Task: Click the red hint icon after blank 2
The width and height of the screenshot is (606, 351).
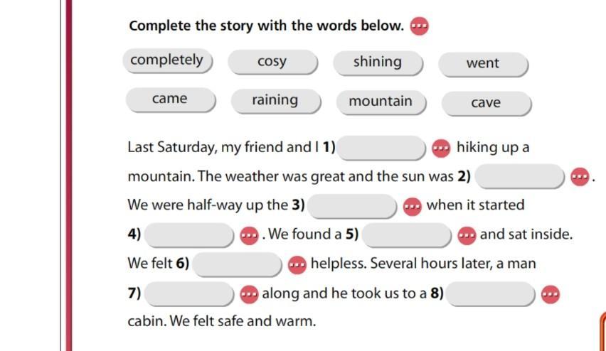Action: (x=580, y=177)
